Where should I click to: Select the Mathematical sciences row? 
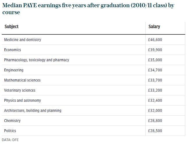coord(22,80)
